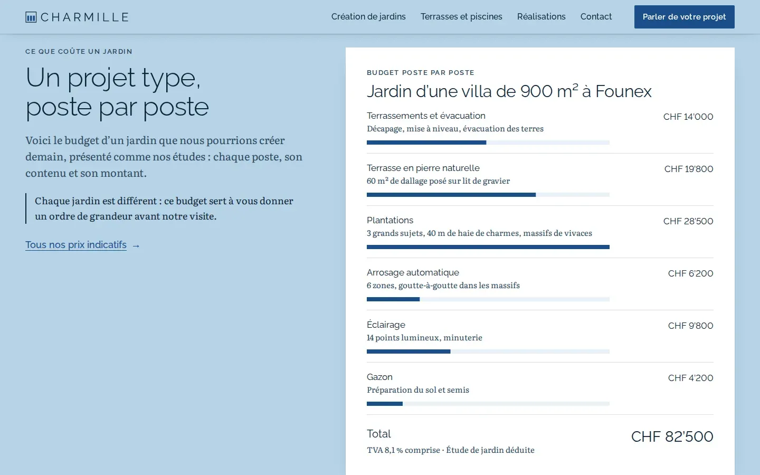Go to Terrasses et piscines page
Viewport: 760px width, 475px height.
tap(461, 17)
